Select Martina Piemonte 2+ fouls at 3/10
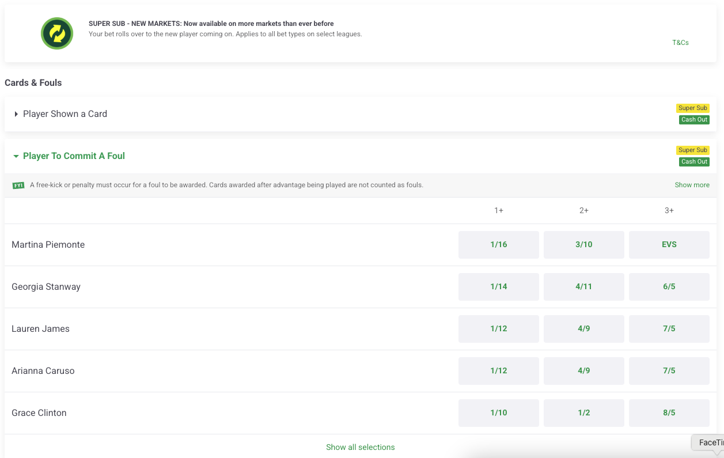 584,245
